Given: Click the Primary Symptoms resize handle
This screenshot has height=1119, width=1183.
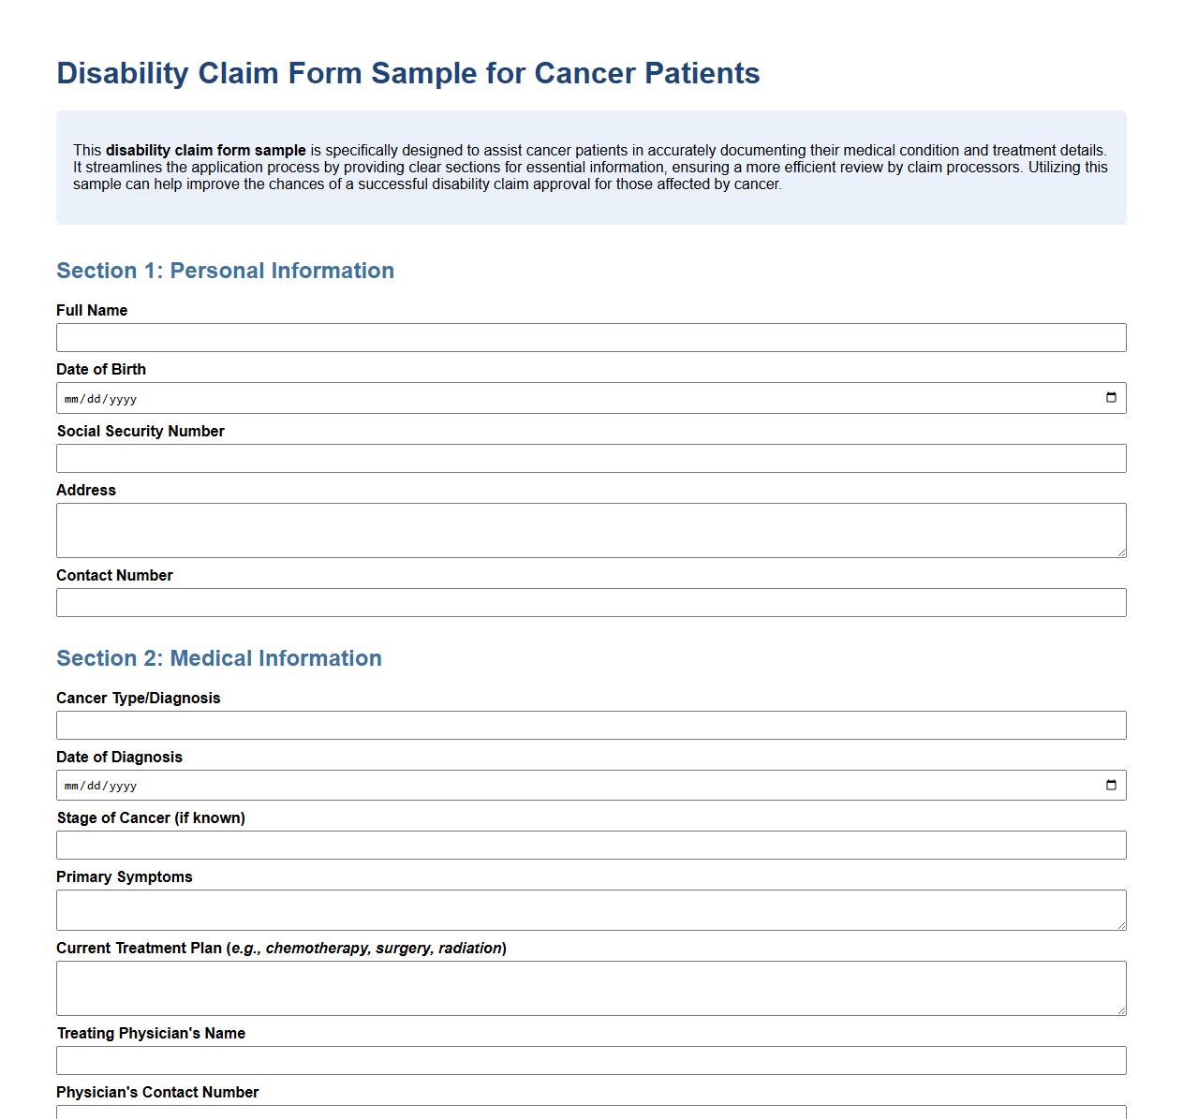Looking at the screenshot, I should 1121,927.
